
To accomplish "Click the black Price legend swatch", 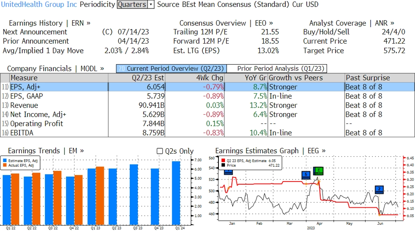I will [x=223, y=165].
